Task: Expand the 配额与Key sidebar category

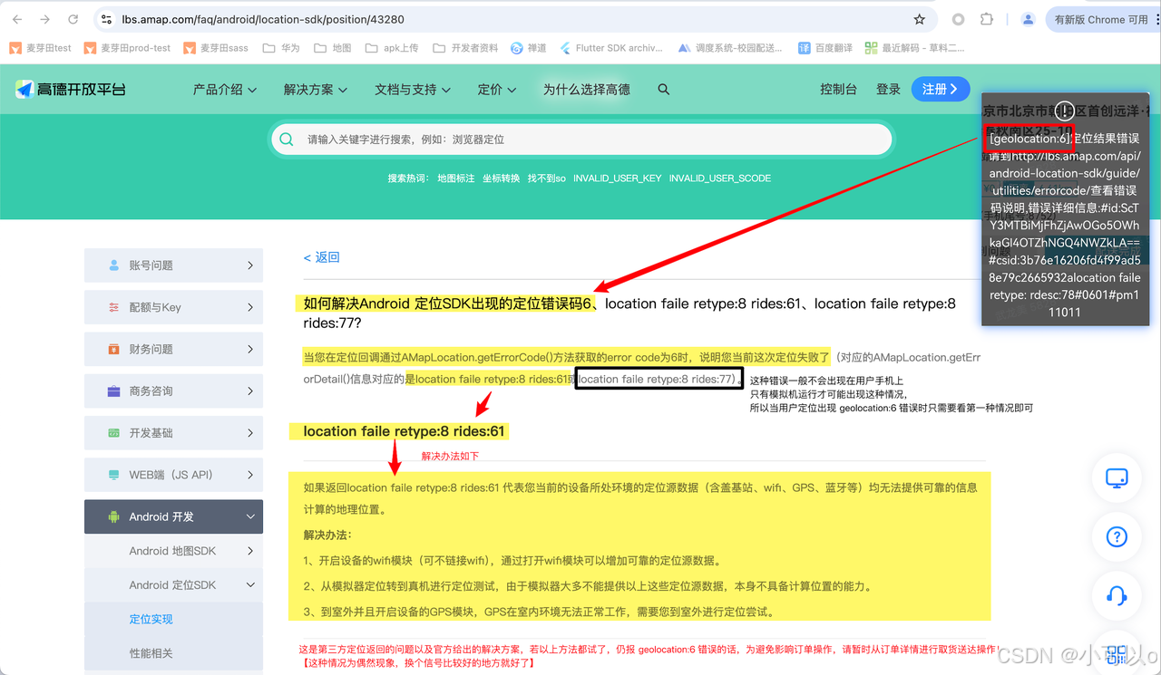Action: (x=173, y=307)
